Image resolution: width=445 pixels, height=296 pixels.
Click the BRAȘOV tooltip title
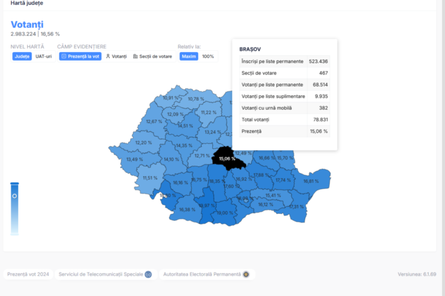(x=250, y=49)
